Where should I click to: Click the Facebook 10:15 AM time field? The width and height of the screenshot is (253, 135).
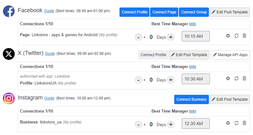[x=195, y=36]
